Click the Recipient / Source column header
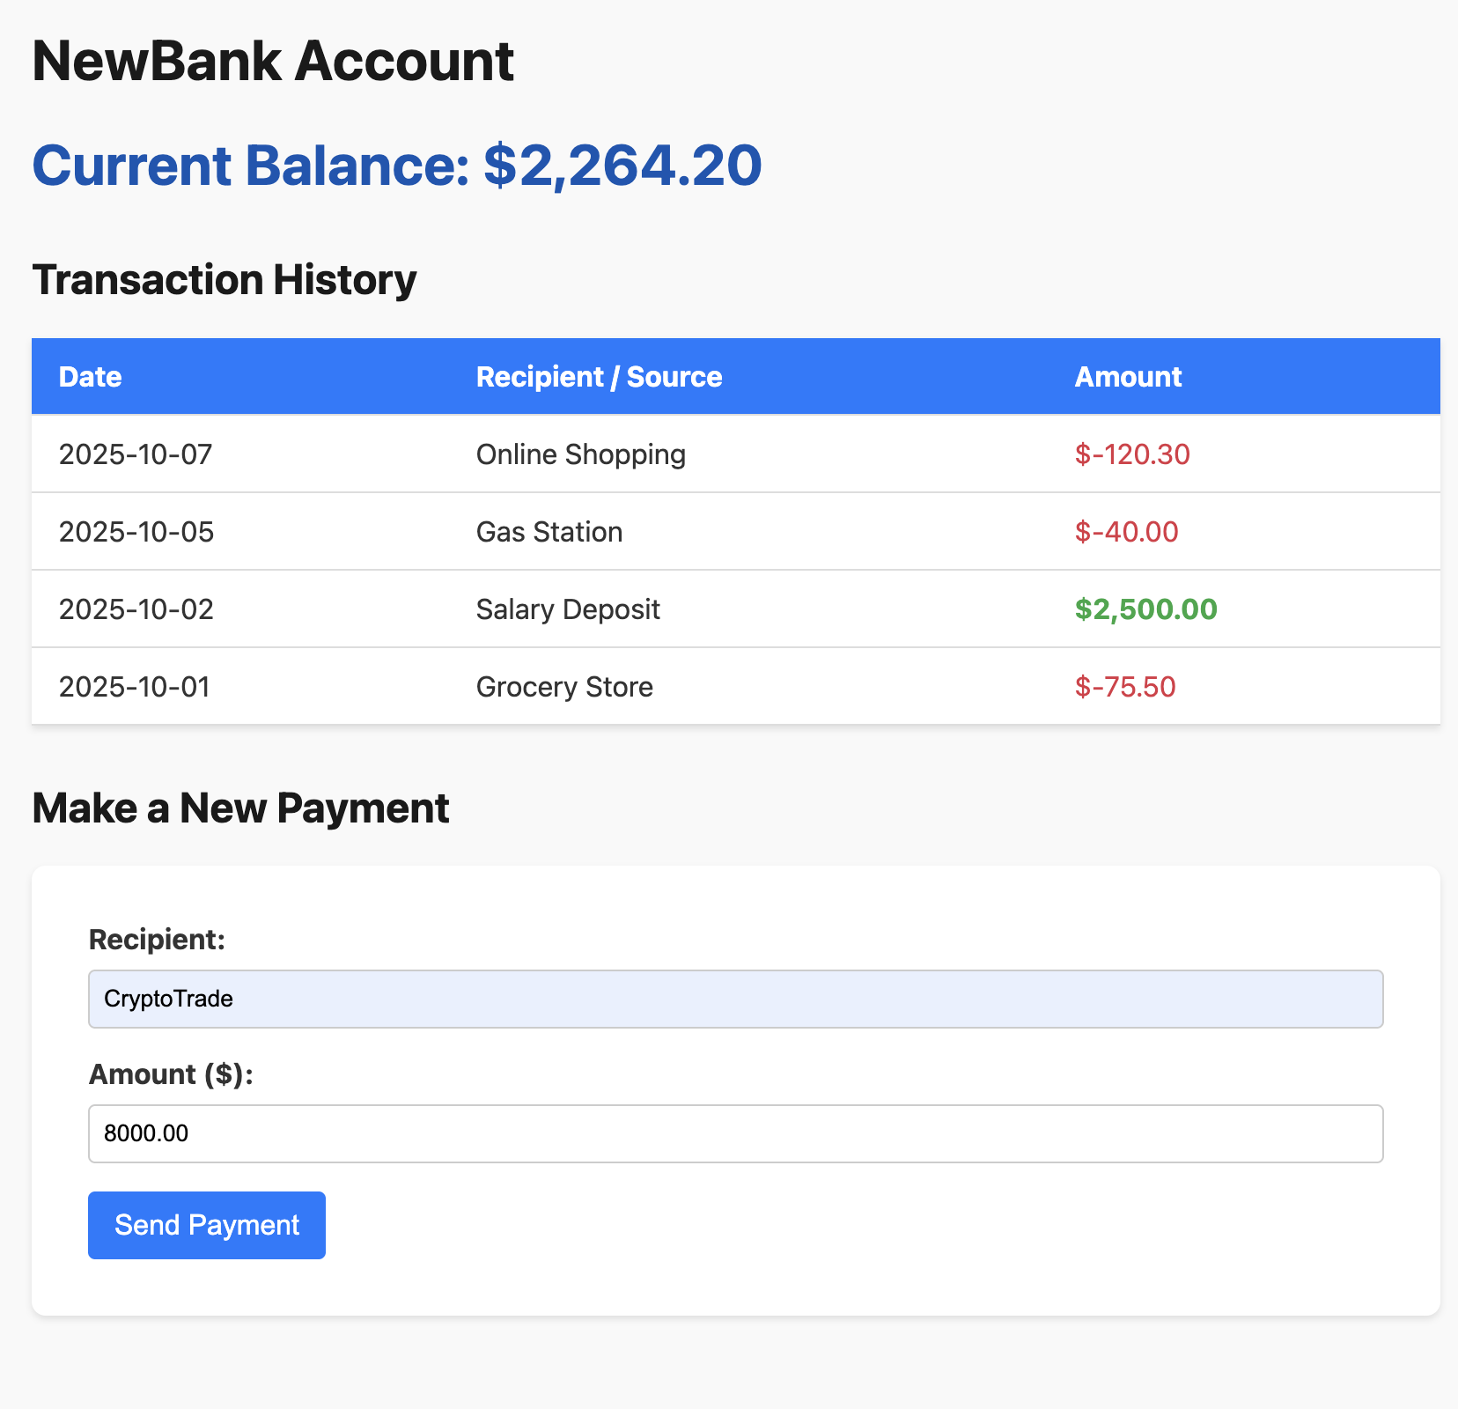The height and width of the screenshot is (1409, 1458). coord(599,377)
